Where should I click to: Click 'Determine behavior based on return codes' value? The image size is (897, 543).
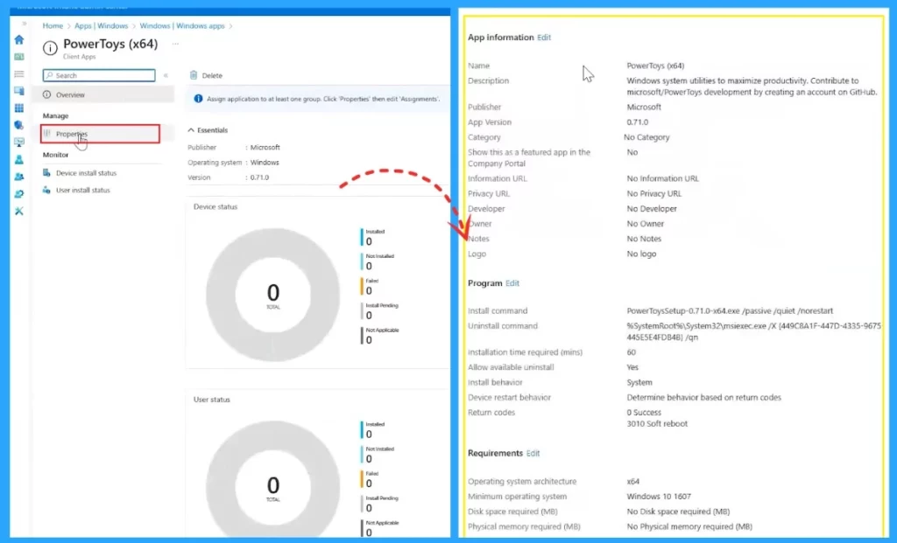703,397
